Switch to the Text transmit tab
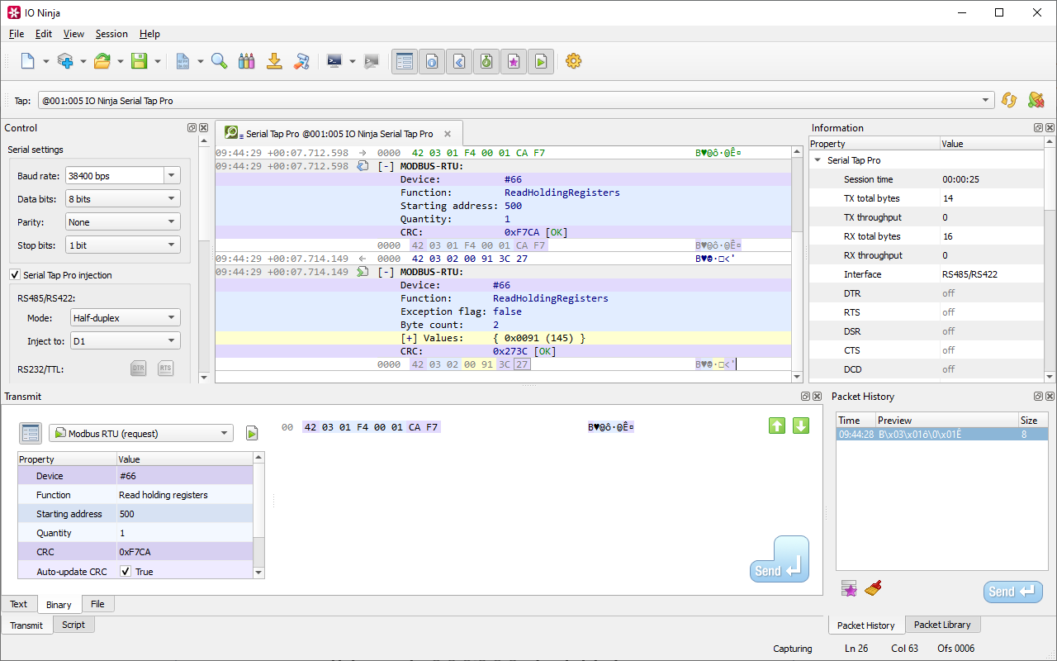This screenshot has width=1057, height=661. coord(18,604)
